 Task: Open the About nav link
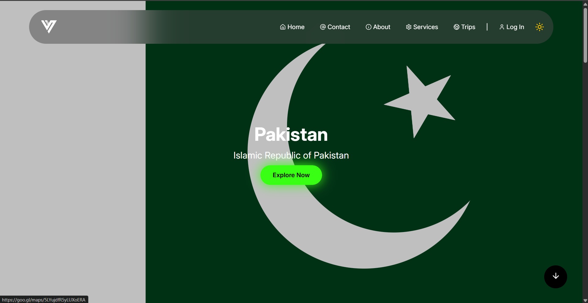[378, 27]
